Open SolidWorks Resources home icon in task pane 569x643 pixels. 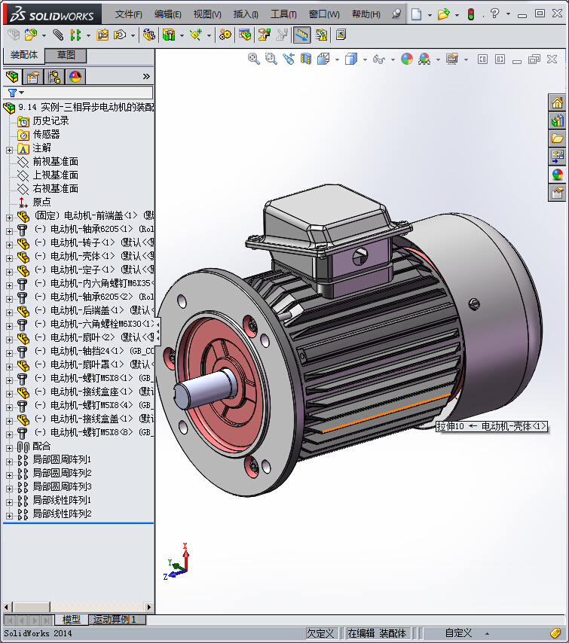pyautogui.click(x=557, y=102)
